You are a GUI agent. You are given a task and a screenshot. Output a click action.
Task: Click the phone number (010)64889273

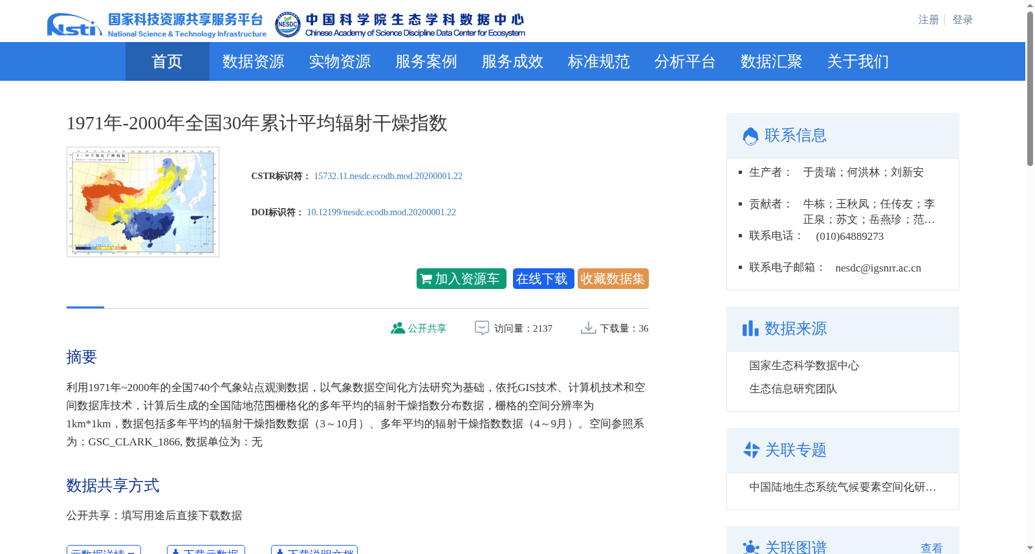(849, 237)
